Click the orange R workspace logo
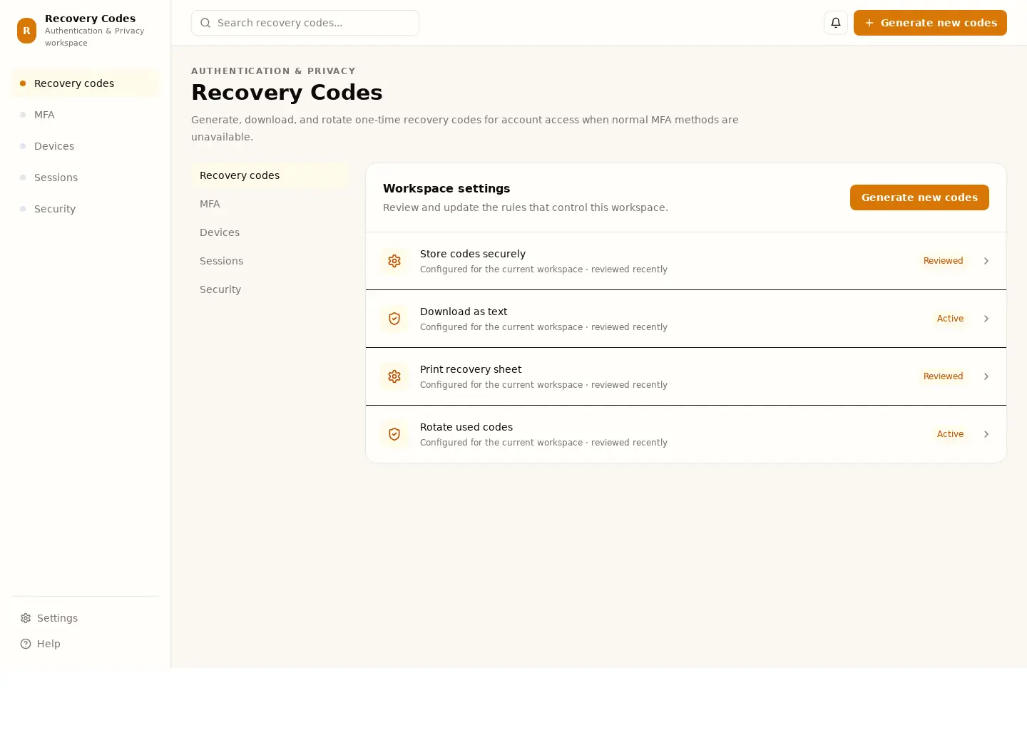Screen dimensions: 1027x730 coord(26,31)
